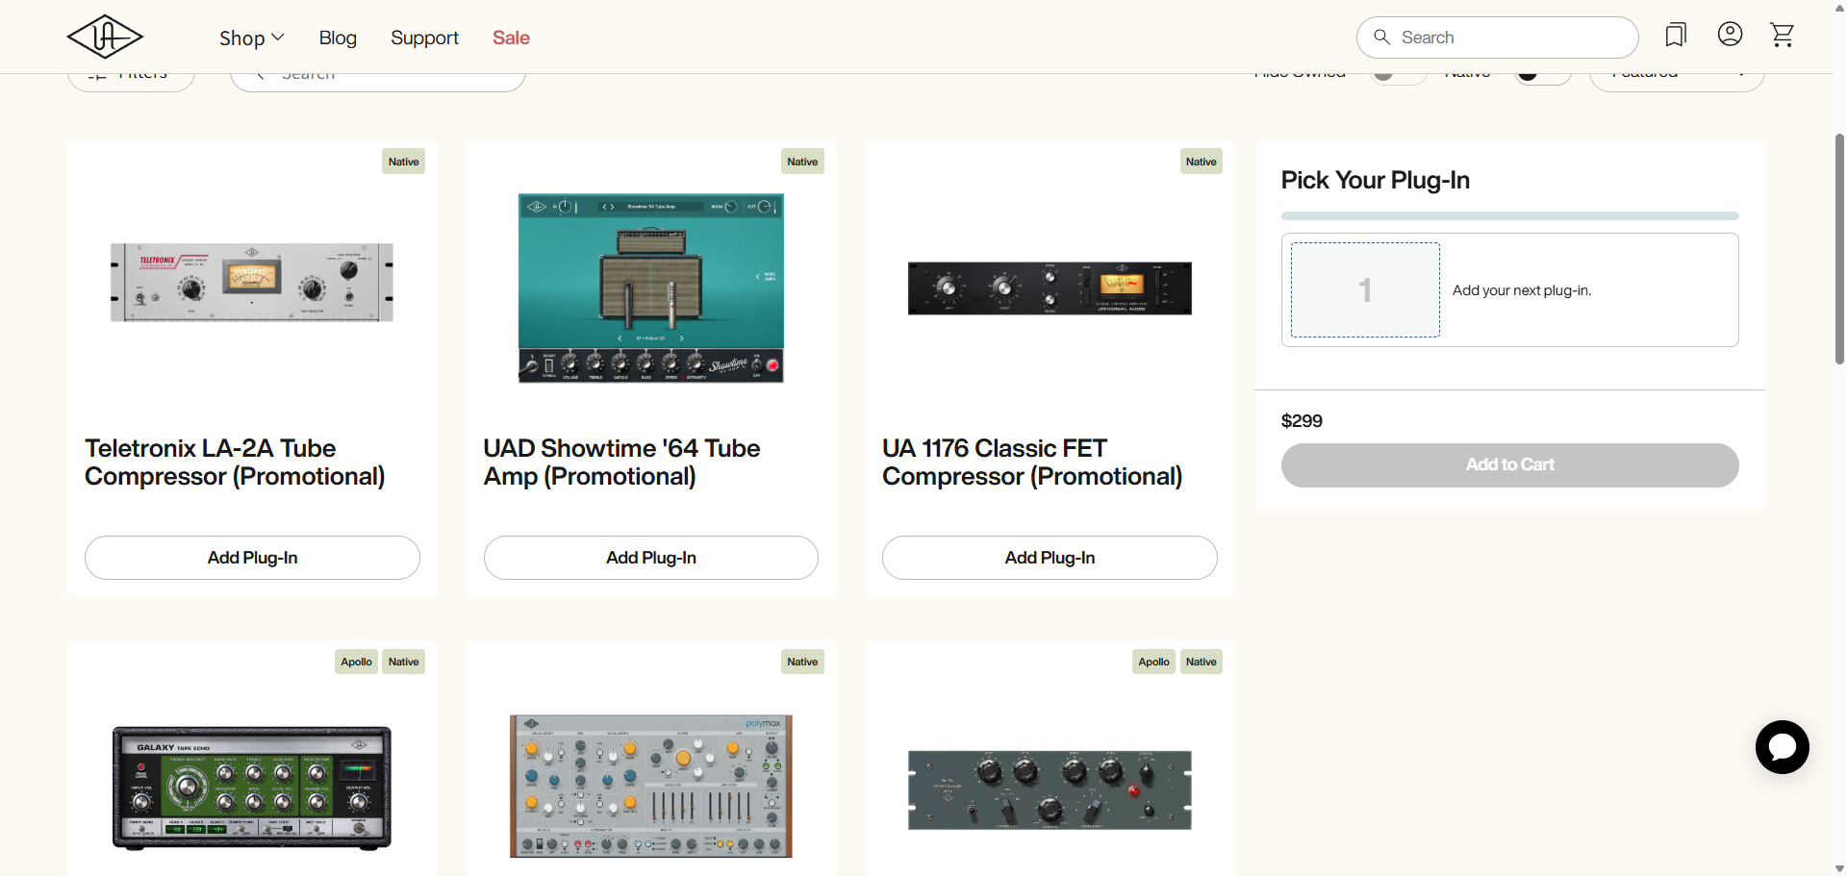This screenshot has width=1847, height=876.
Task: Go to the Blog page
Action: pyautogui.click(x=338, y=38)
